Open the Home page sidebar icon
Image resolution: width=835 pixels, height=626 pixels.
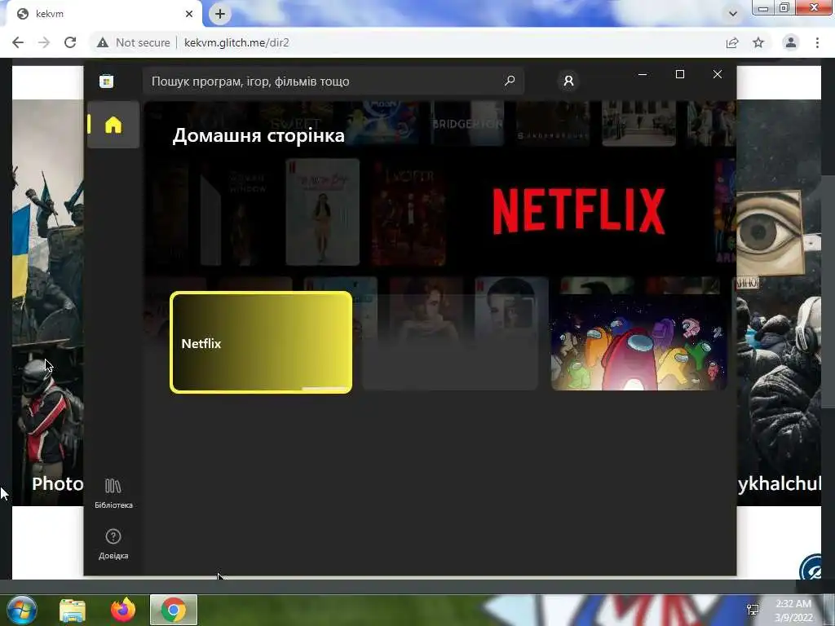pyautogui.click(x=113, y=125)
